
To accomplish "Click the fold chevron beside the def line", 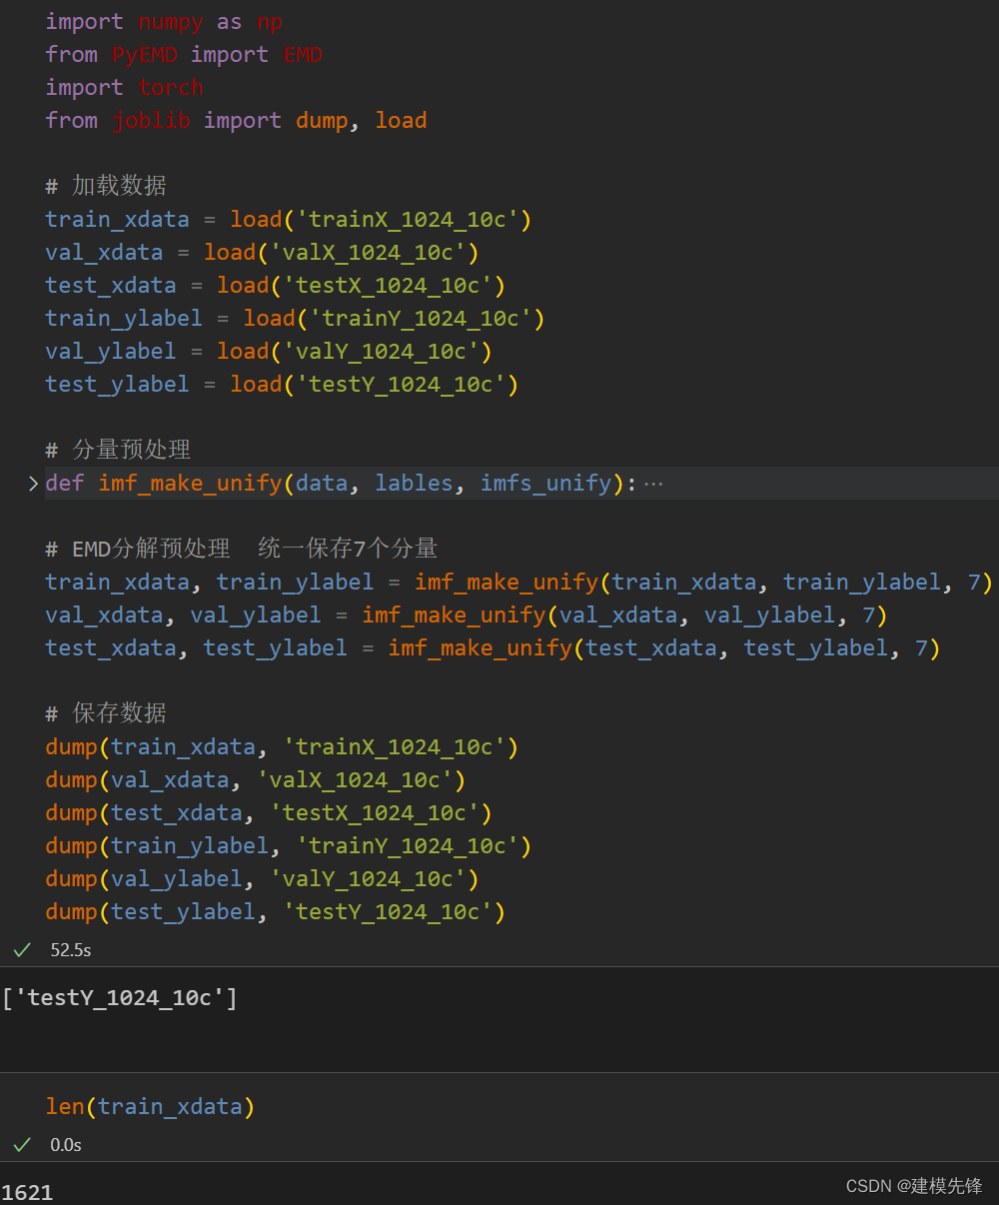I will click(32, 483).
